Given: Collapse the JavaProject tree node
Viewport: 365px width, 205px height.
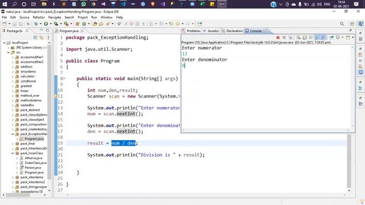Looking at the screenshot, I should (4, 43).
